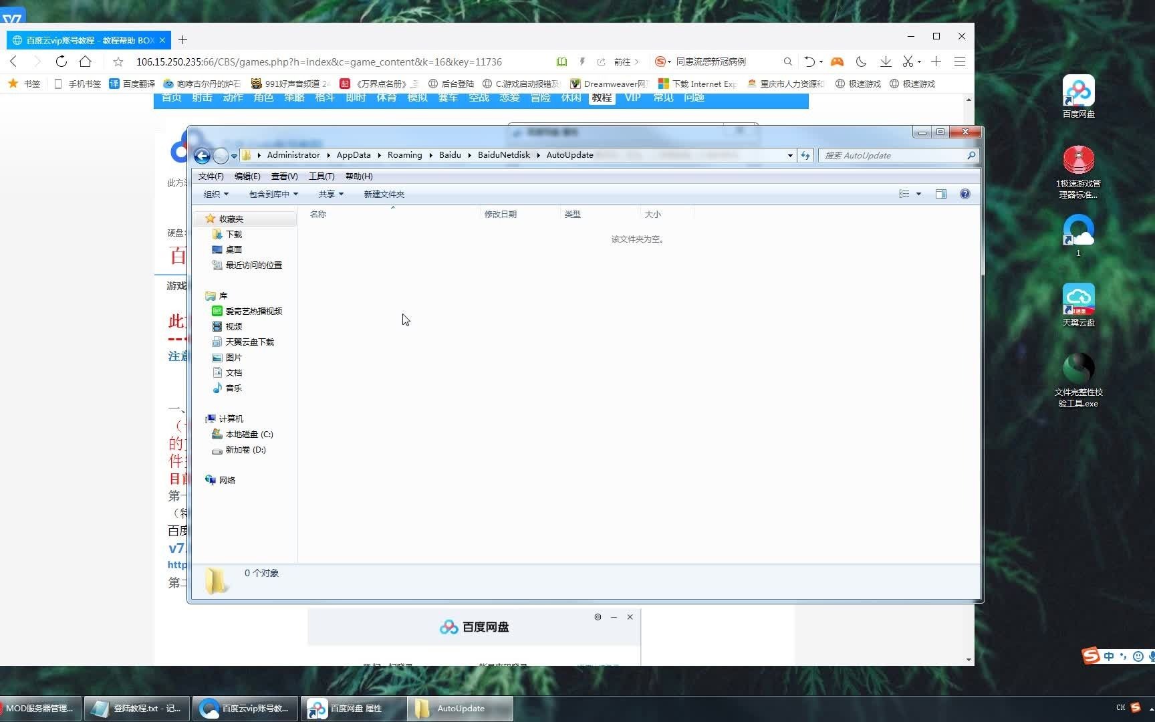Refresh the AutoUpdate folder address bar
The image size is (1155, 722).
tap(805, 155)
